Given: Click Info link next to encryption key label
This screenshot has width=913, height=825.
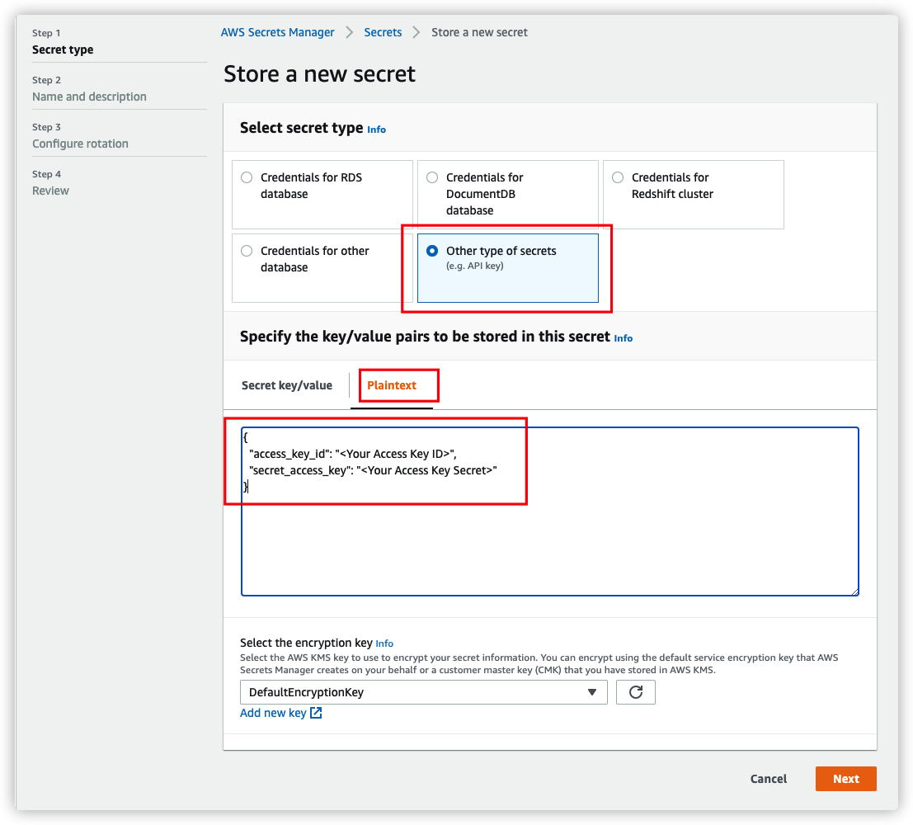Looking at the screenshot, I should pos(384,643).
